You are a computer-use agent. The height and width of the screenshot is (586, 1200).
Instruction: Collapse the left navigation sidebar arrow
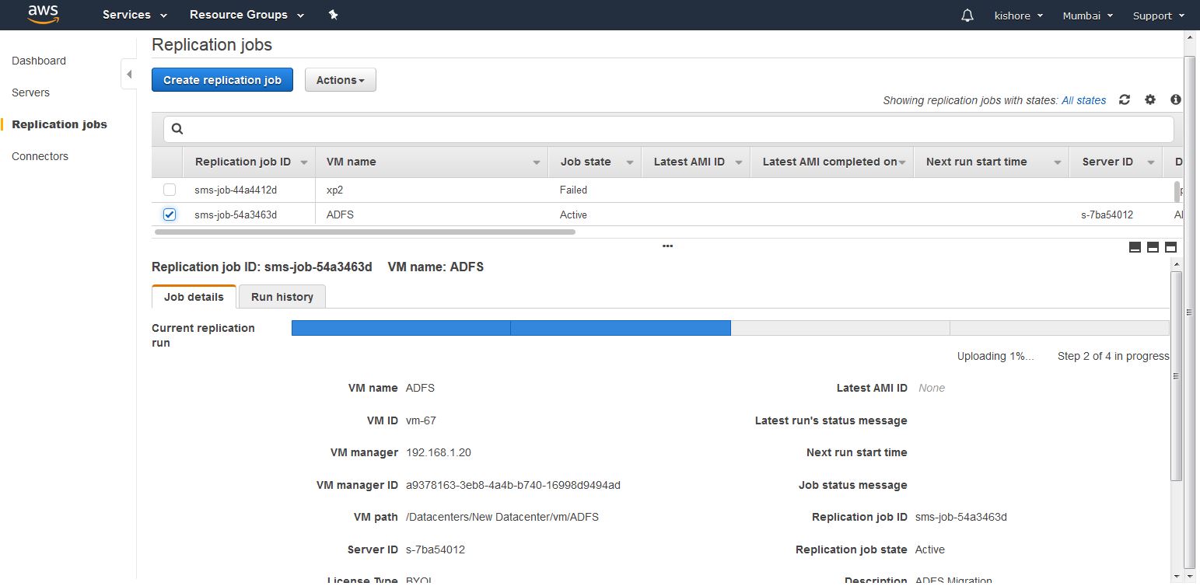[x=129, y=74]
